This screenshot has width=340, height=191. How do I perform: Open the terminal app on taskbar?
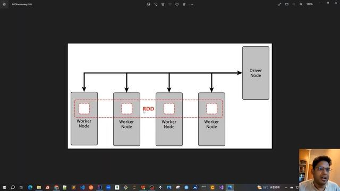(x=203, y=187)
